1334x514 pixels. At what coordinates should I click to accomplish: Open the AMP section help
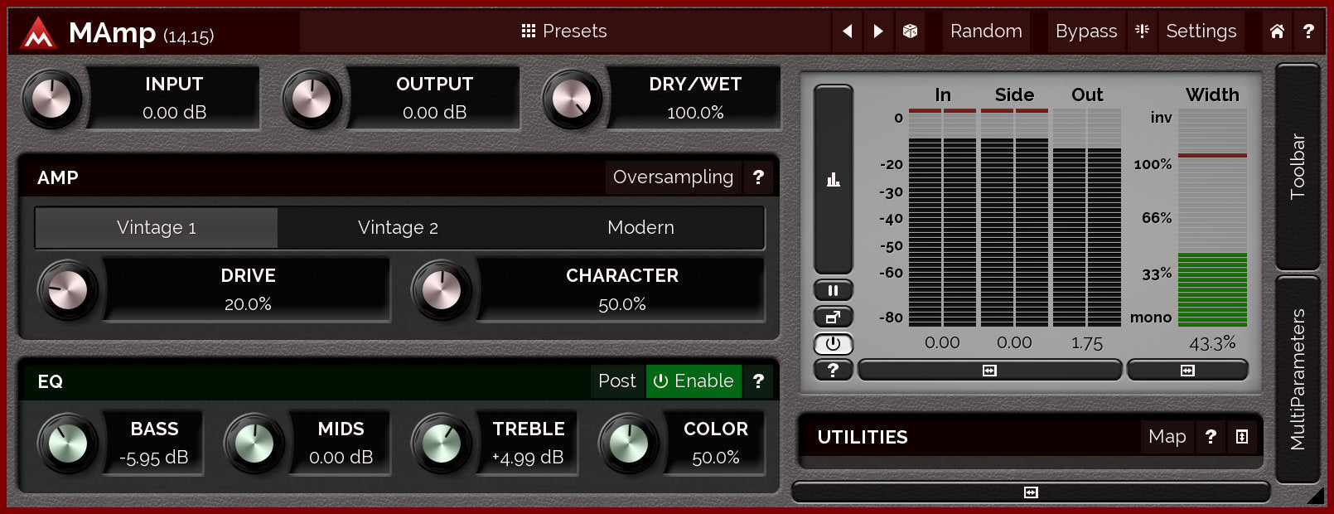(758, 177)
